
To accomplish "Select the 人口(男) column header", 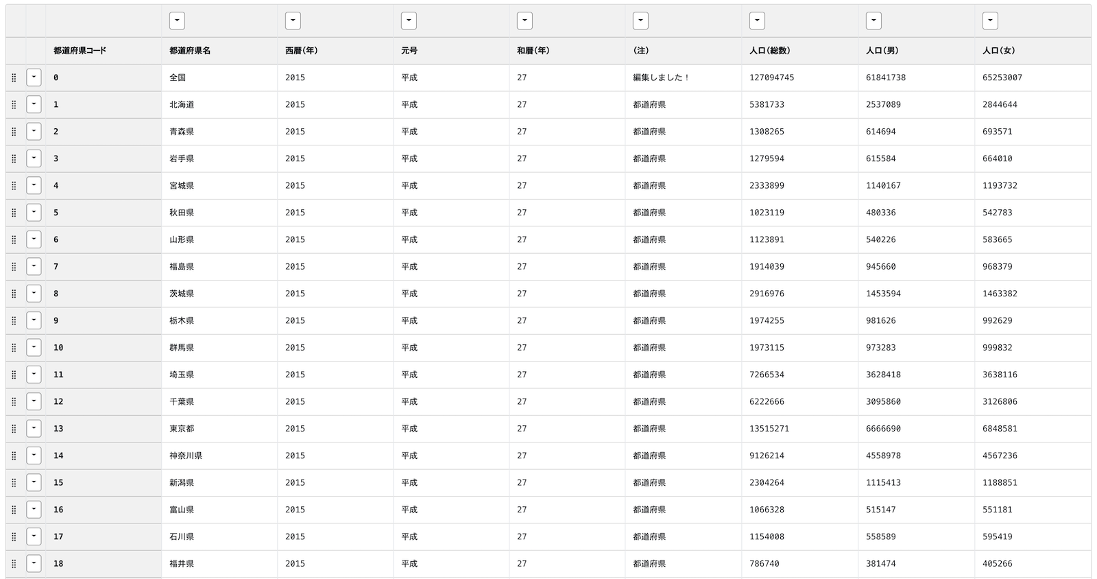I will [882, 51].
